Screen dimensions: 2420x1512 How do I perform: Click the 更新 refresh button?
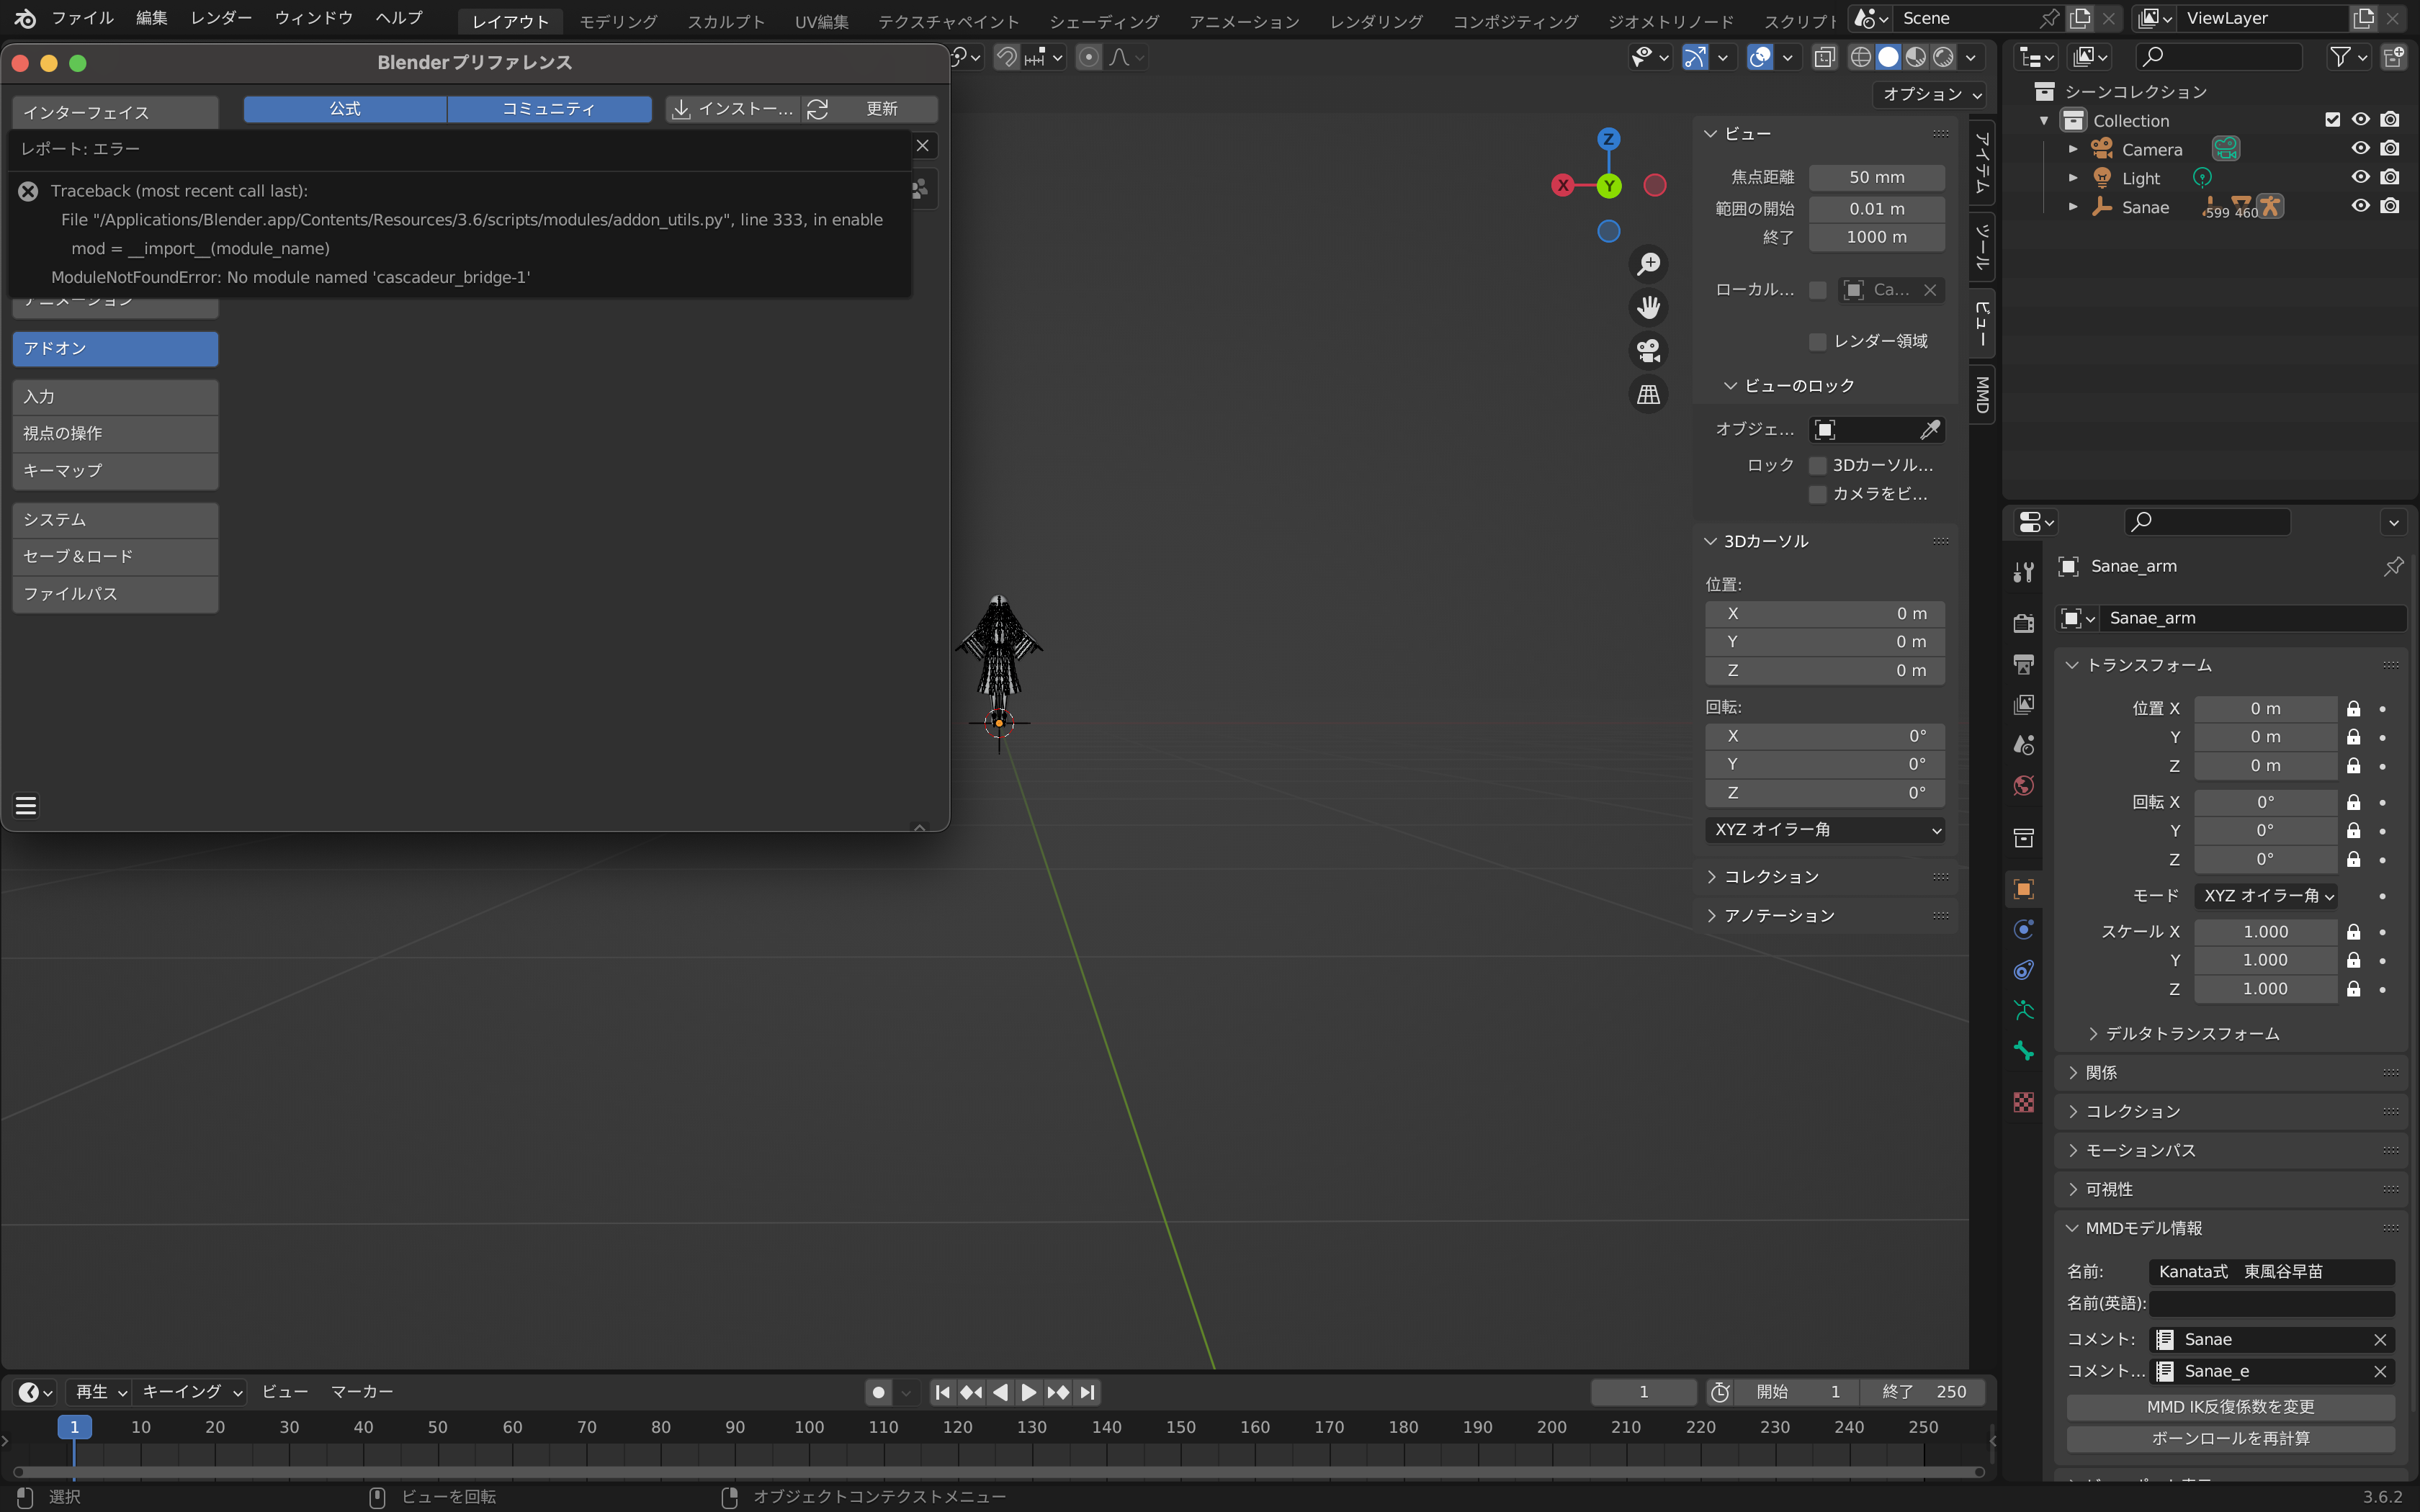click(869, 109)
